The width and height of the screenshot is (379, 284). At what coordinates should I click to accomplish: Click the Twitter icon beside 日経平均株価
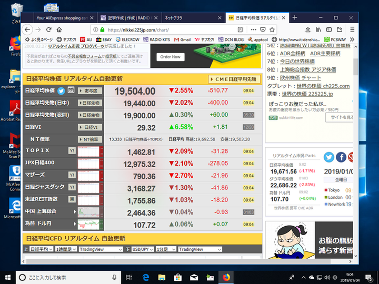[x=61, y=90]
